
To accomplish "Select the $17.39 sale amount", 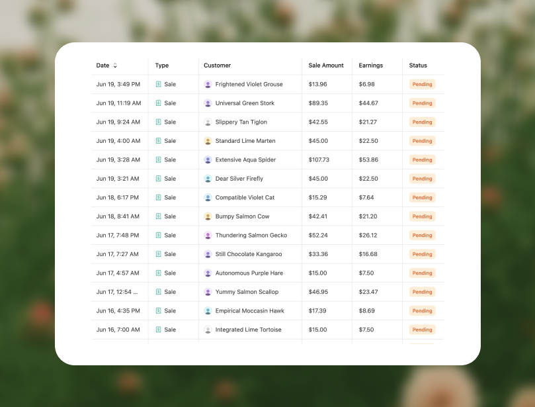I will pyautogui.click(x=317, y=311).
